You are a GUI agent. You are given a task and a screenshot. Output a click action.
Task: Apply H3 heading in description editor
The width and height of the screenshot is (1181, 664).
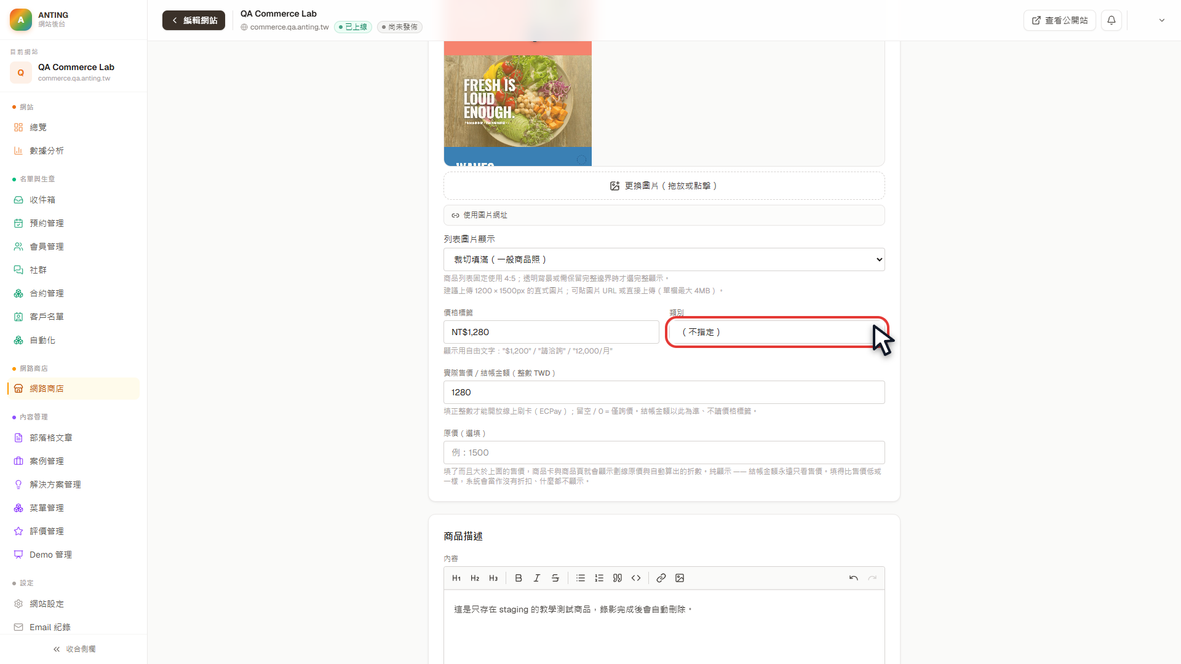point(493,578)
